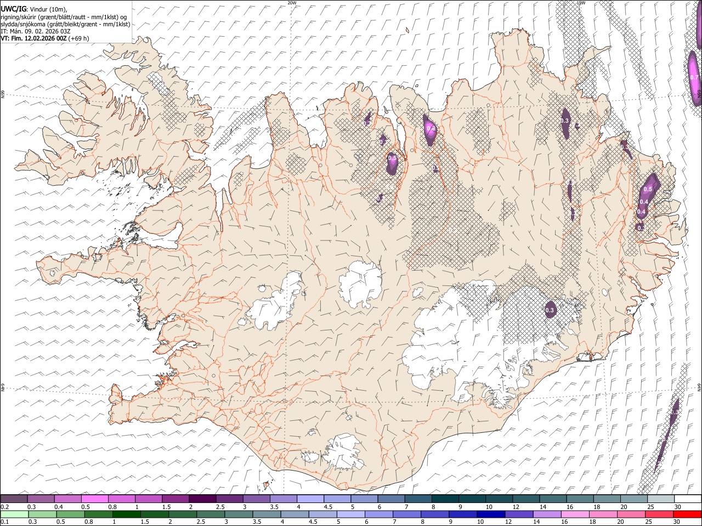Click the valid time 'VT: Fim. 12.02.2026 00Z' text
702x526 pixels.
(x=34, y=38)
